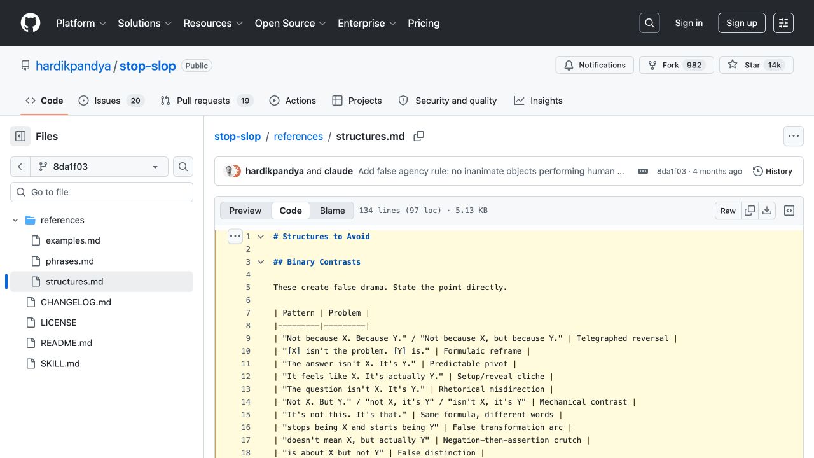This screenshot has height=458, width=814.
Task: Click the back arrow beside branch selector
Action: click(20, 167)
